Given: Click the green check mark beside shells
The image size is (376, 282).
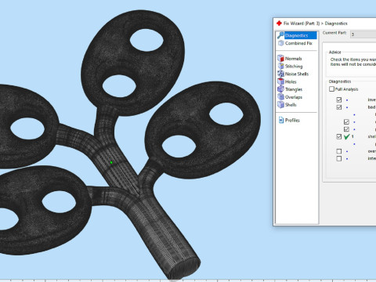Looking at the screenshot, I should point(347,136).
